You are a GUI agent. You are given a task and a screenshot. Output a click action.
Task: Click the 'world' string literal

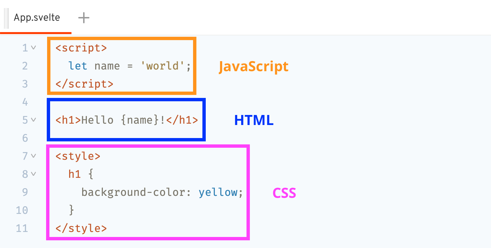[163, 66]
